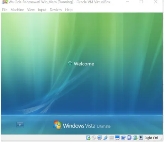Close the VirtualBox VM window
The height and width of the screenshot is (142, 166).
click(x=156, y=2)
